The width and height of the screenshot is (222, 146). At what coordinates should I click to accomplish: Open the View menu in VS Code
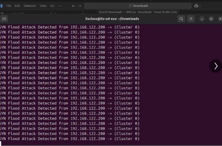tap(43, 6)
